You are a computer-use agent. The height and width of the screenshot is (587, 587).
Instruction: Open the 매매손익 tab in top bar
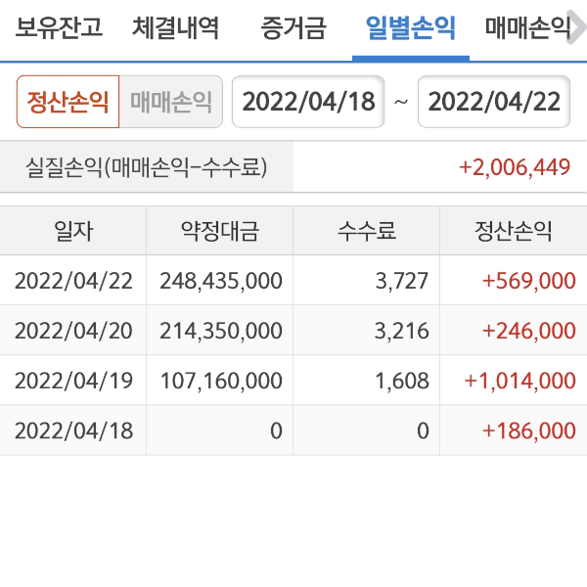pos(527,27)
